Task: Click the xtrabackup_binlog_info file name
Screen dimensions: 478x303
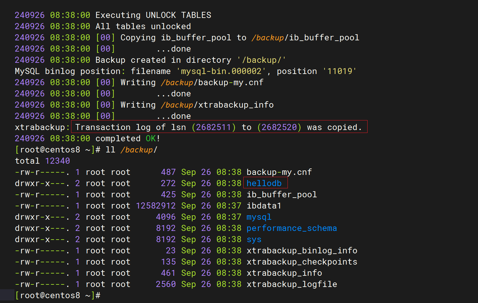Action: pyautogui.click(x=302, y=251)
